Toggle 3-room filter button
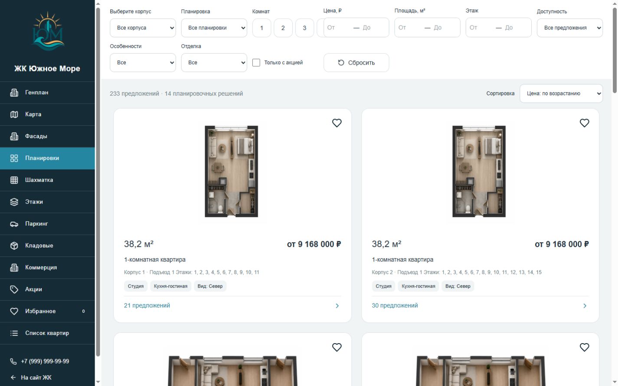 pos(304,28)
